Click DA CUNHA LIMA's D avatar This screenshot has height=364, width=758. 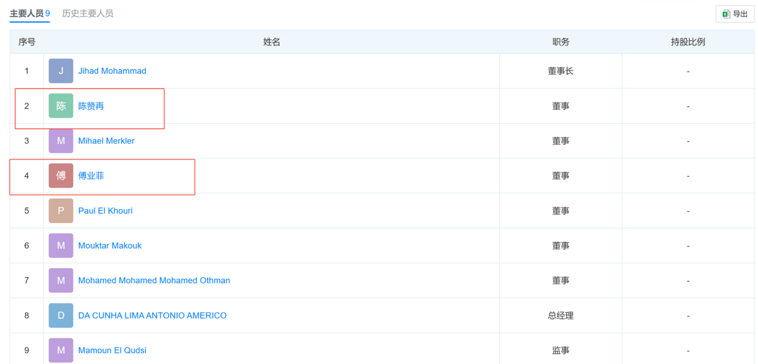pos(61,315)
